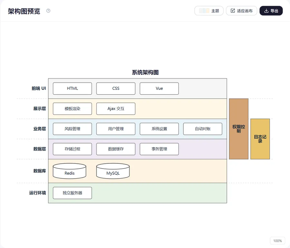The image size is (290, 248).
Task: Select the Vue node
Action: tap(159, 88)
